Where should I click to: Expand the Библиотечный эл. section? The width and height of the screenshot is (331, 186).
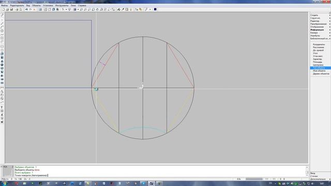pos(320,39)
